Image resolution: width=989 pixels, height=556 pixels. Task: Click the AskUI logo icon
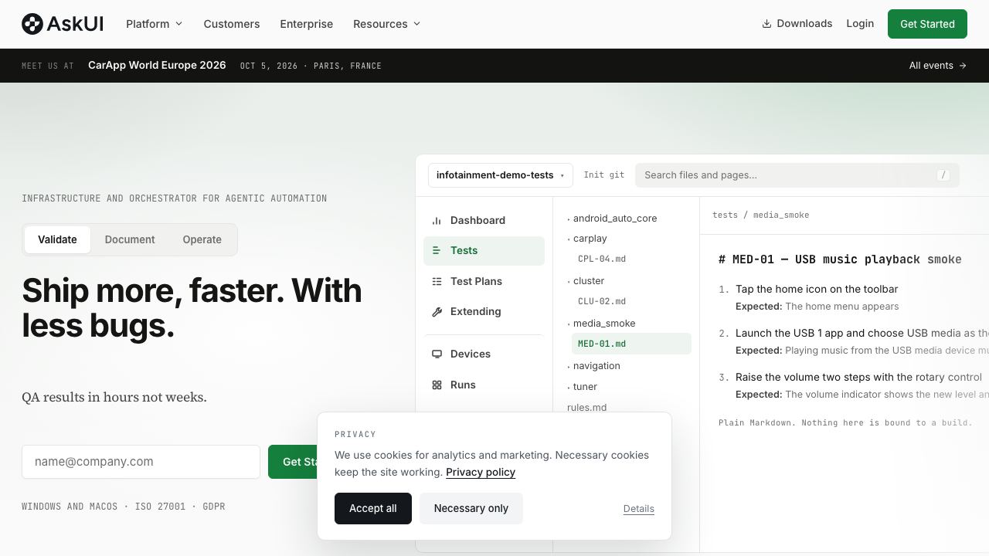[32, 24]
